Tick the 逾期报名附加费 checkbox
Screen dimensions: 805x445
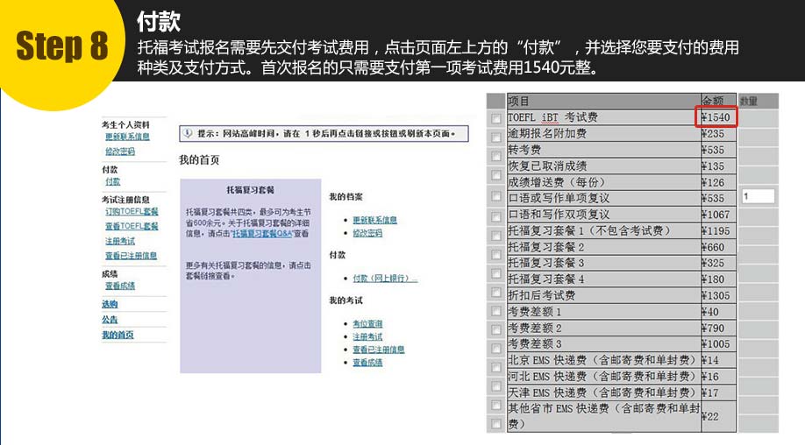click(496, 138)
